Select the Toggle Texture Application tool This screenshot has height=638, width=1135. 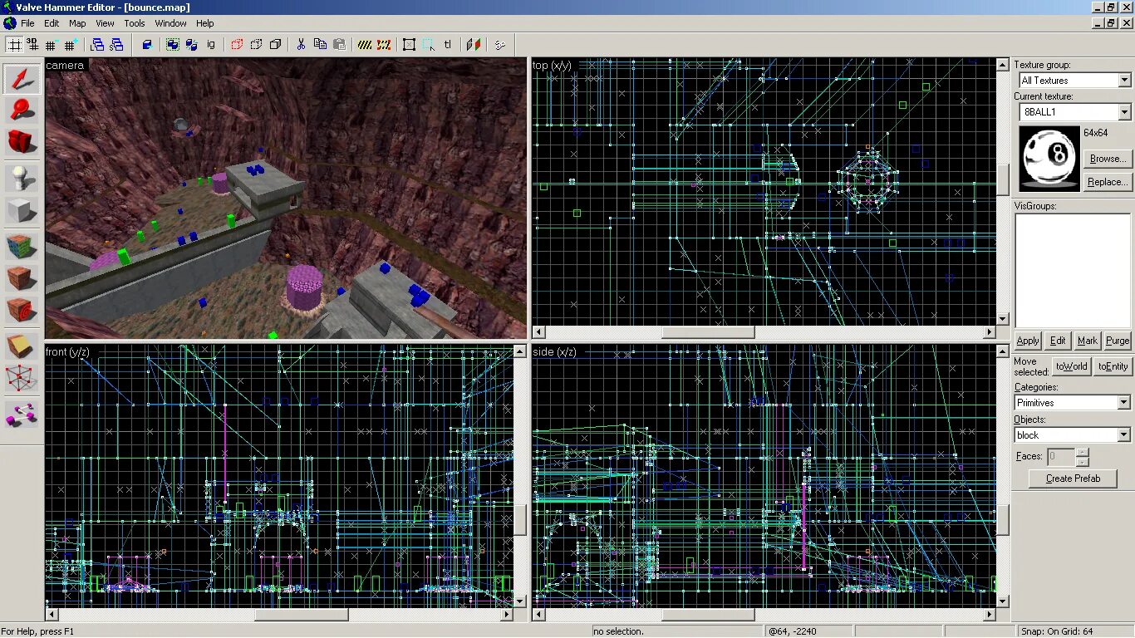click(x=22, y=246)
